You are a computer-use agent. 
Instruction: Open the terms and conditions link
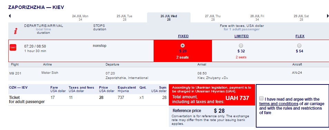tap(279, 104)
